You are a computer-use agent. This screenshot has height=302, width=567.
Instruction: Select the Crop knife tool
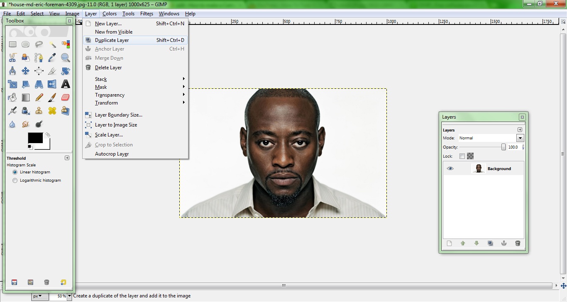point(52,71)
